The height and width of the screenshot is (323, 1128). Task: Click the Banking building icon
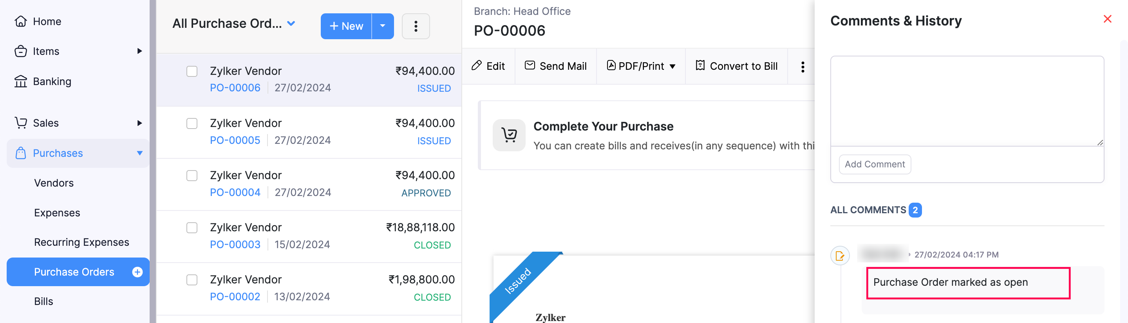pyautogui.click(x=21, y=82)
